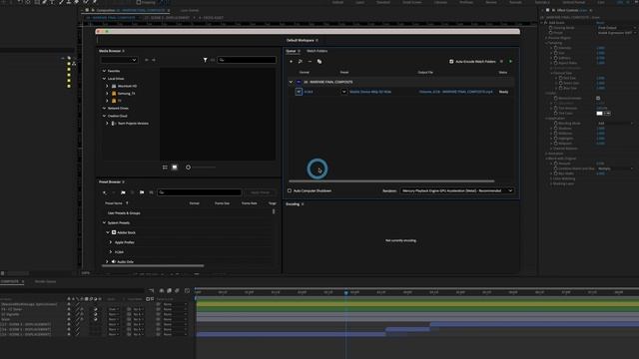Expand the Audio Only preset group
The image size is (639, 359).
107,261
